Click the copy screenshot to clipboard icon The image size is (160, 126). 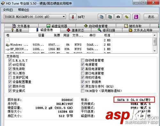tap(110, 17)
